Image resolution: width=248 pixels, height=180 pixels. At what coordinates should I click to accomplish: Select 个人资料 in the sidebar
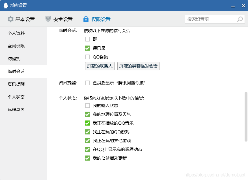point(23,33)
